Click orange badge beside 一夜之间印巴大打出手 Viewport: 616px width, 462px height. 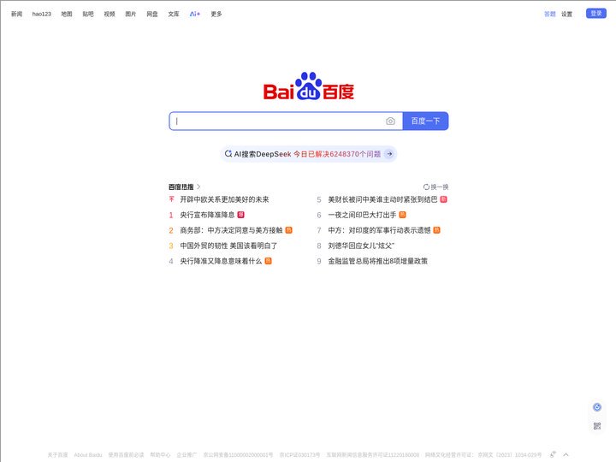(x=402, y=215)
